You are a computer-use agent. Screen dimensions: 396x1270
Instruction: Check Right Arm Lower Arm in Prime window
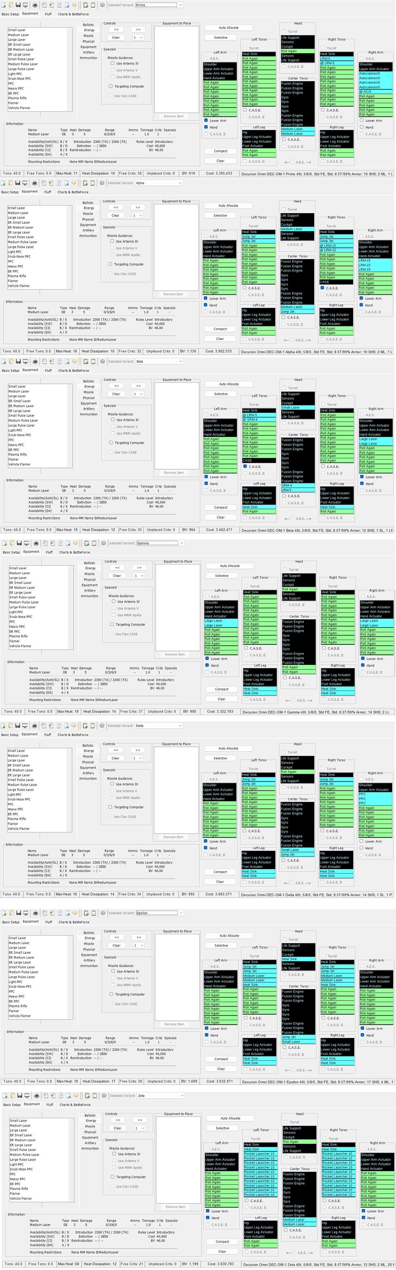pyautogui.click(x=362, y=120)
